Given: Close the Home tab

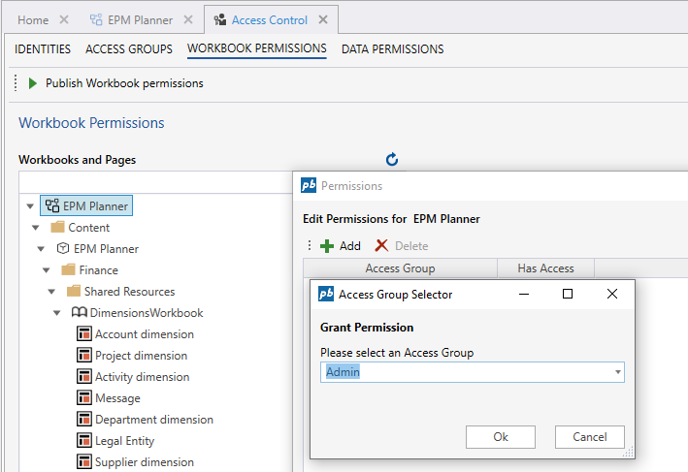Looking at the screenshot, I should coord(64,19).
